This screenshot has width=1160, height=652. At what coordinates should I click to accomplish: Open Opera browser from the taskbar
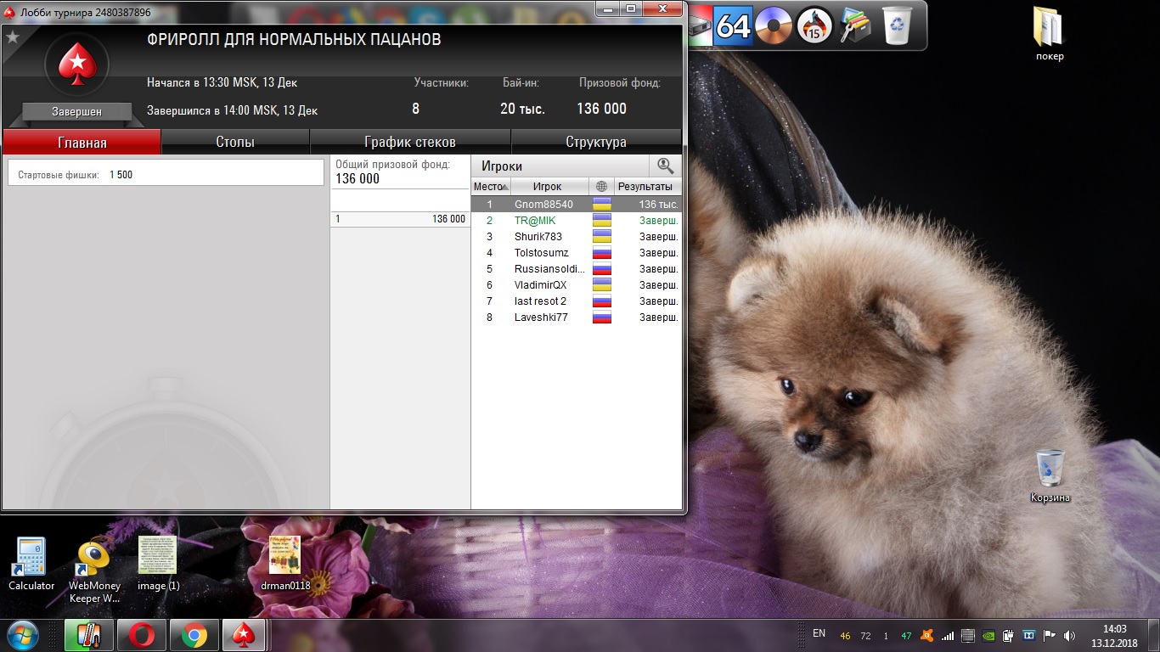pos(141,635)
